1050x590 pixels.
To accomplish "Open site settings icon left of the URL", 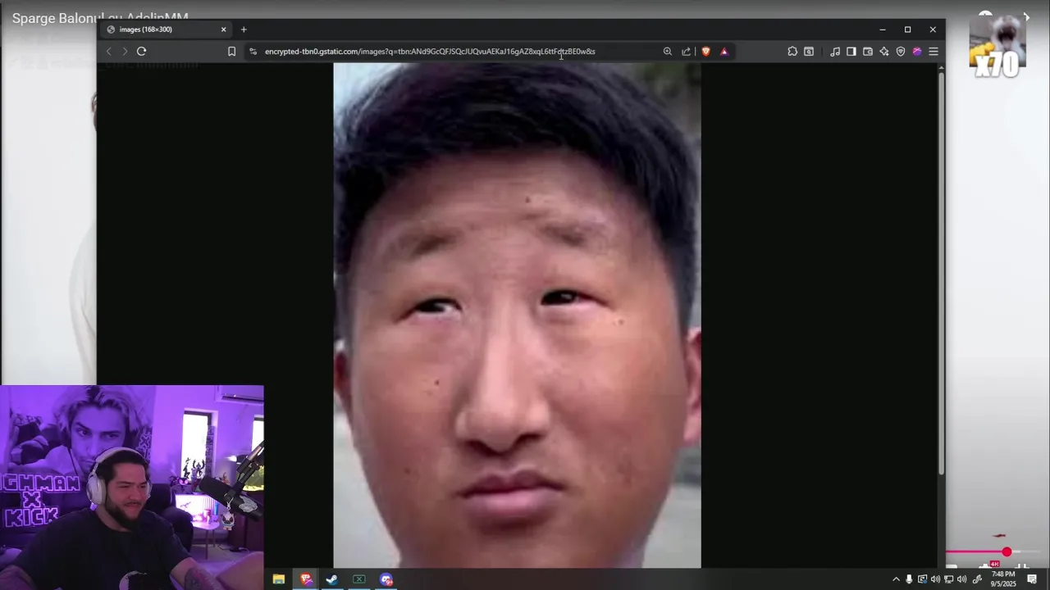I will pyautogui.click(x=253, y=51).
